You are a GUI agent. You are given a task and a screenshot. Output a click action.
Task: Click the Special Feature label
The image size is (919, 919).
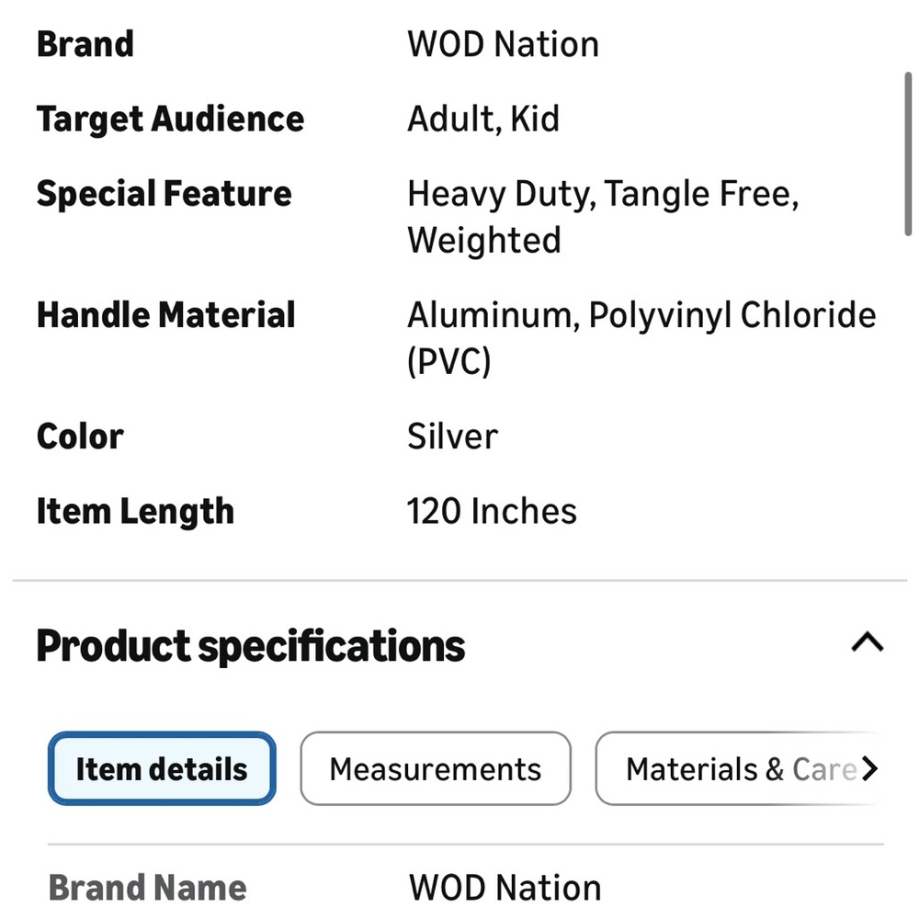point(165,194)
